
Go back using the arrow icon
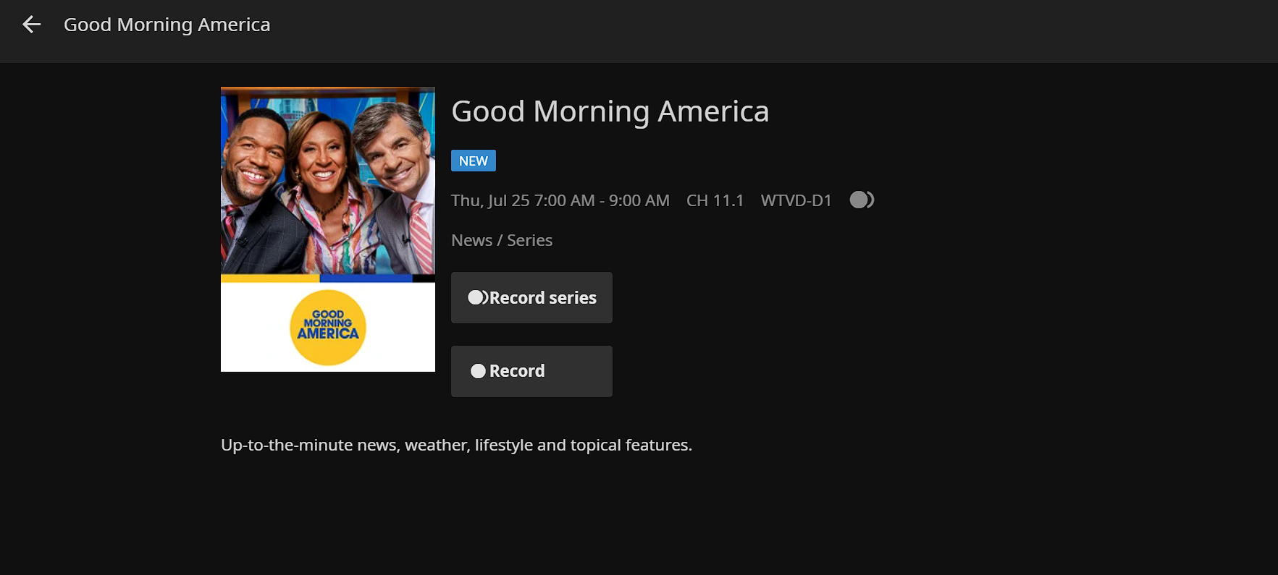point(31,25)
